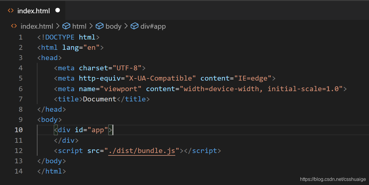Viewport: 369px width, 185px height.
Task: Click the "X-UA-Compatible" string
Action: pyautogui.click(x=161, y=78)
